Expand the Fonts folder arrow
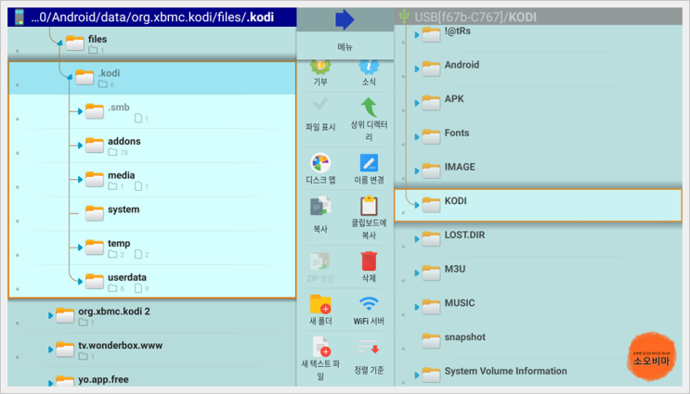 (x=417, y=137)
